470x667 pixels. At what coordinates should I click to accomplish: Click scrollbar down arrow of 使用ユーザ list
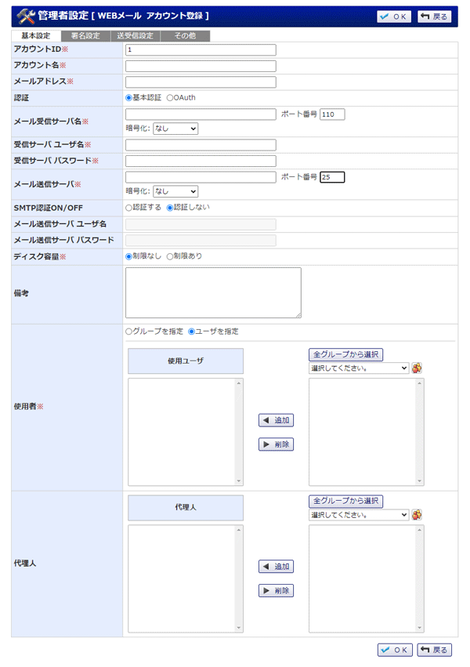point(239,481)
